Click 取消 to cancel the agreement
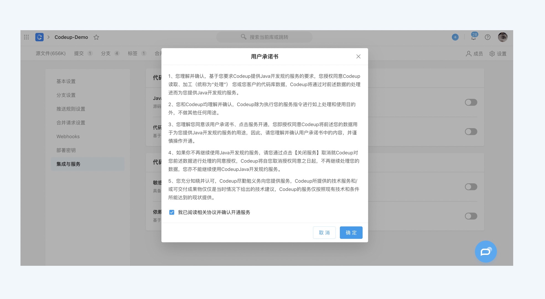The height and width of the screenshot is (299, 545). pyautogui.click(x=324, y=233)
